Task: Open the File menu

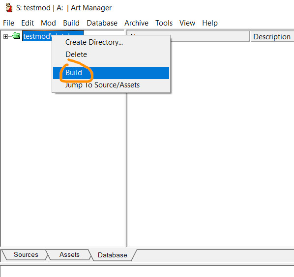Action: click(x=9, y=23)
